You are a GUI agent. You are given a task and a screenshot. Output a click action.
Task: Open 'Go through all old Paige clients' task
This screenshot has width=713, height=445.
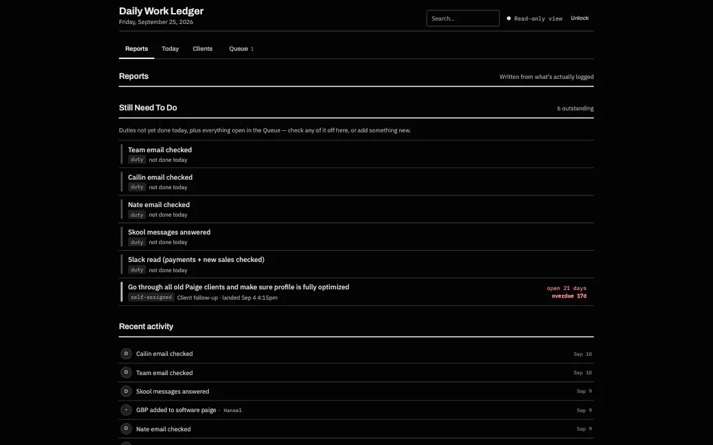point(356,291)
